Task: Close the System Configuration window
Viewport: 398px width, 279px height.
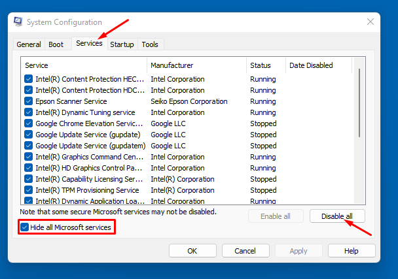Action: pos(371,22)
